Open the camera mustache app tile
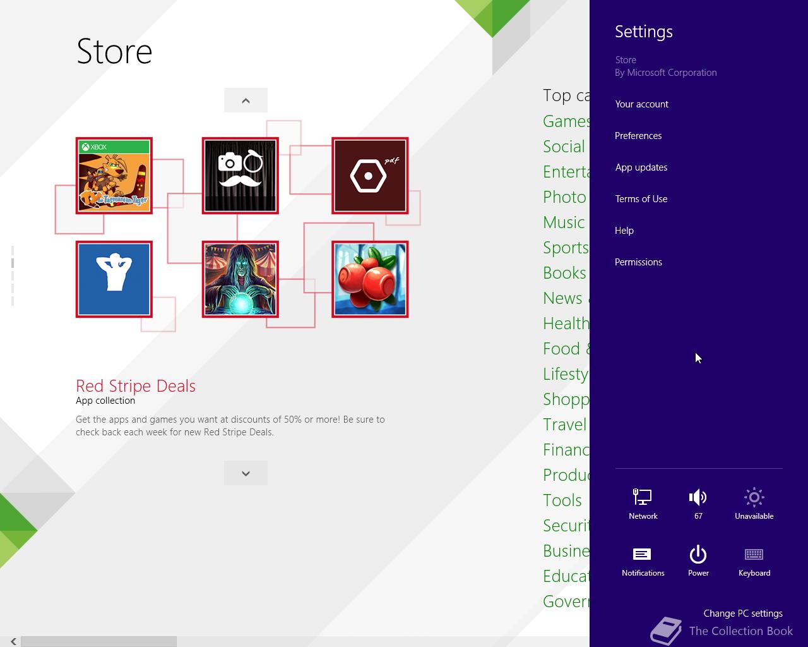The image size is (808, 647). coord(241,176)
